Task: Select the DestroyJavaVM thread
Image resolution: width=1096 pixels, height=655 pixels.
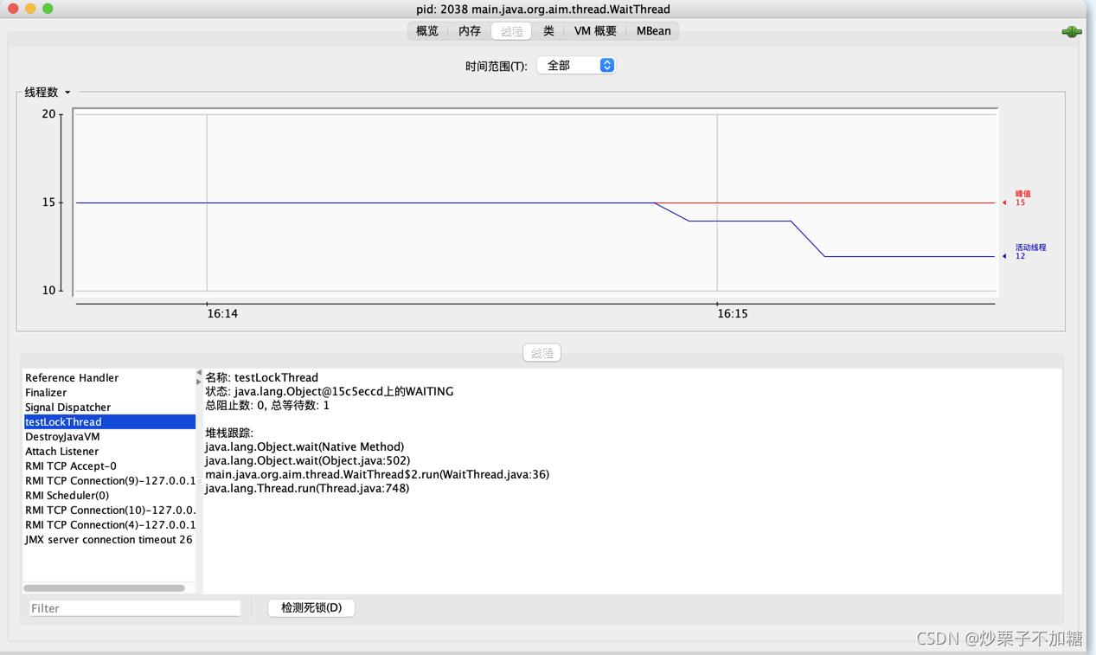Action: (109, 437)
